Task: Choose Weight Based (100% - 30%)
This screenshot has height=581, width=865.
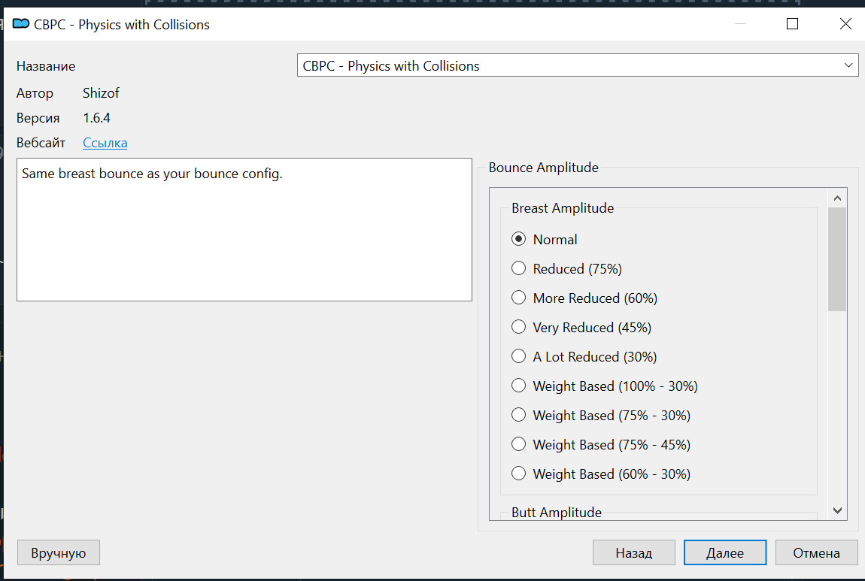Action: (518, 386)
